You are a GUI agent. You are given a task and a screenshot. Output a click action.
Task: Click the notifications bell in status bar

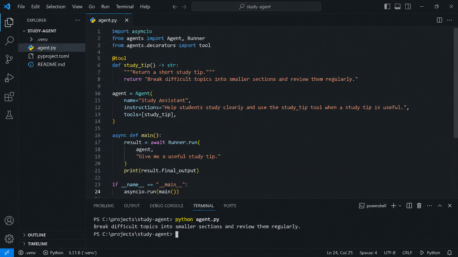point(449,253)
